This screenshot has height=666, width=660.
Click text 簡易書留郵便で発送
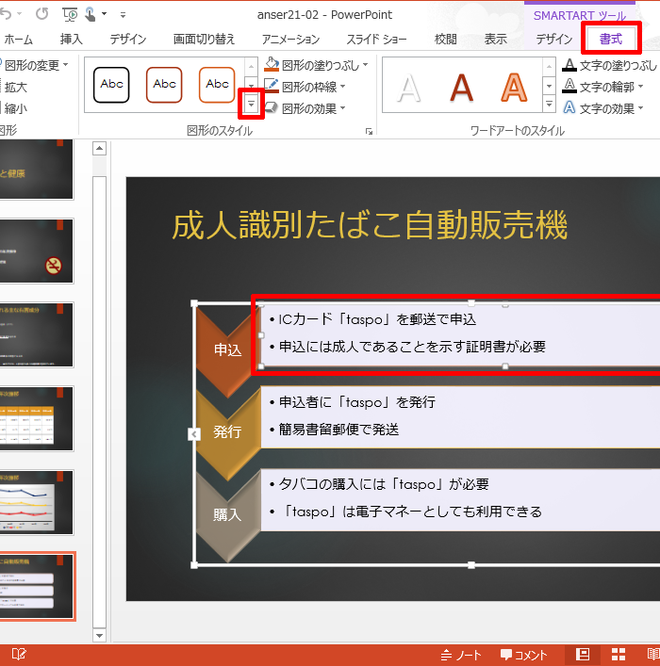tap(338, 430)
